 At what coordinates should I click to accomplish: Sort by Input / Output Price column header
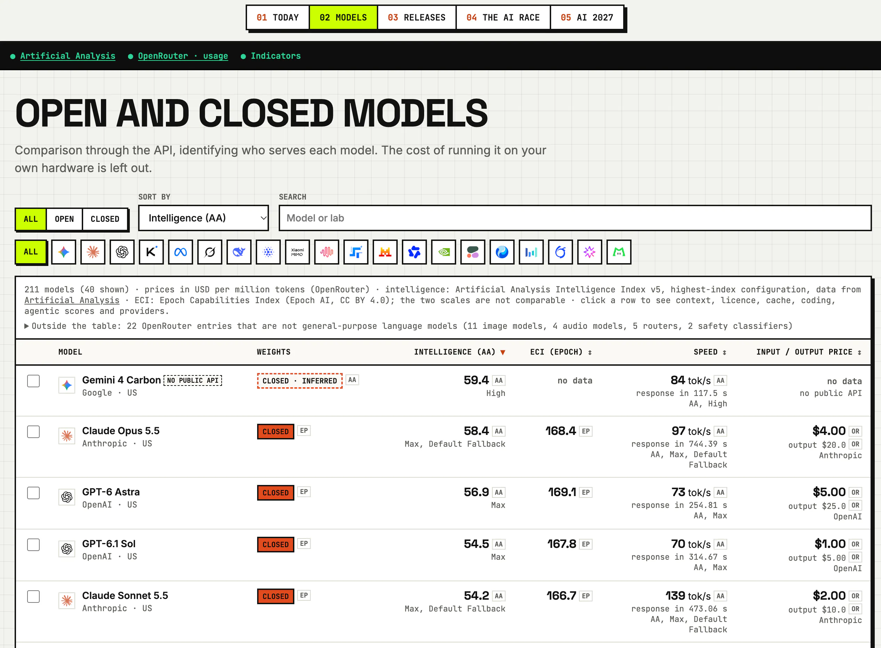809,352
